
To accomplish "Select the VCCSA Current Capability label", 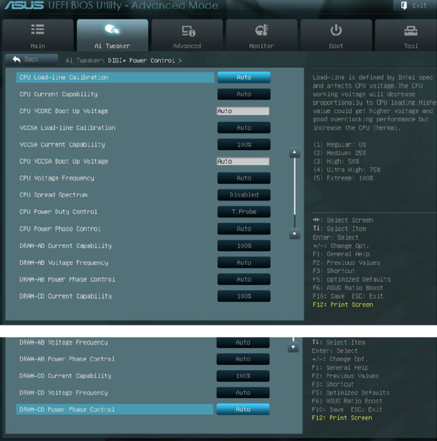I will (x=62, y=145).
